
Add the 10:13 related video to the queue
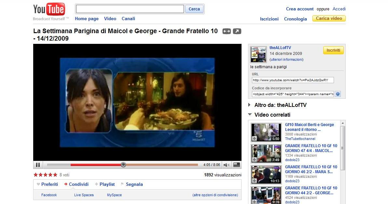coord(254,181)
